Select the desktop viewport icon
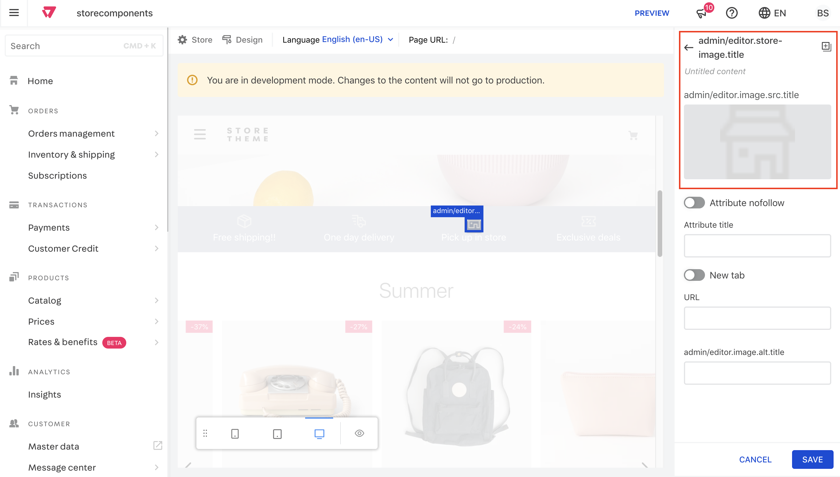This screenshot has height=477, width=840. pyautogui.click(x=319, y=434)
